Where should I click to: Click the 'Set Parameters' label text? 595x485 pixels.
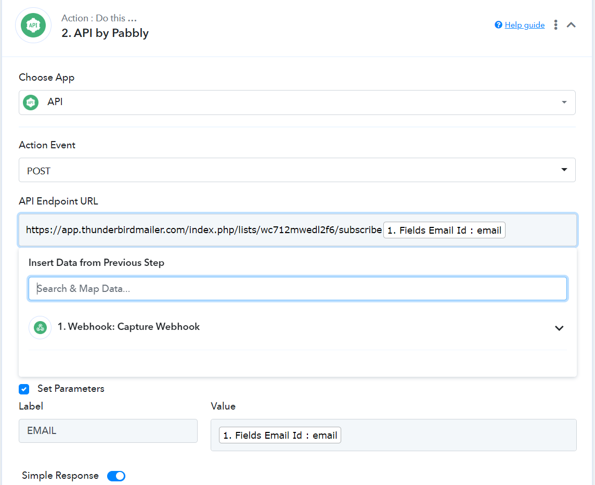coord(71,389)
